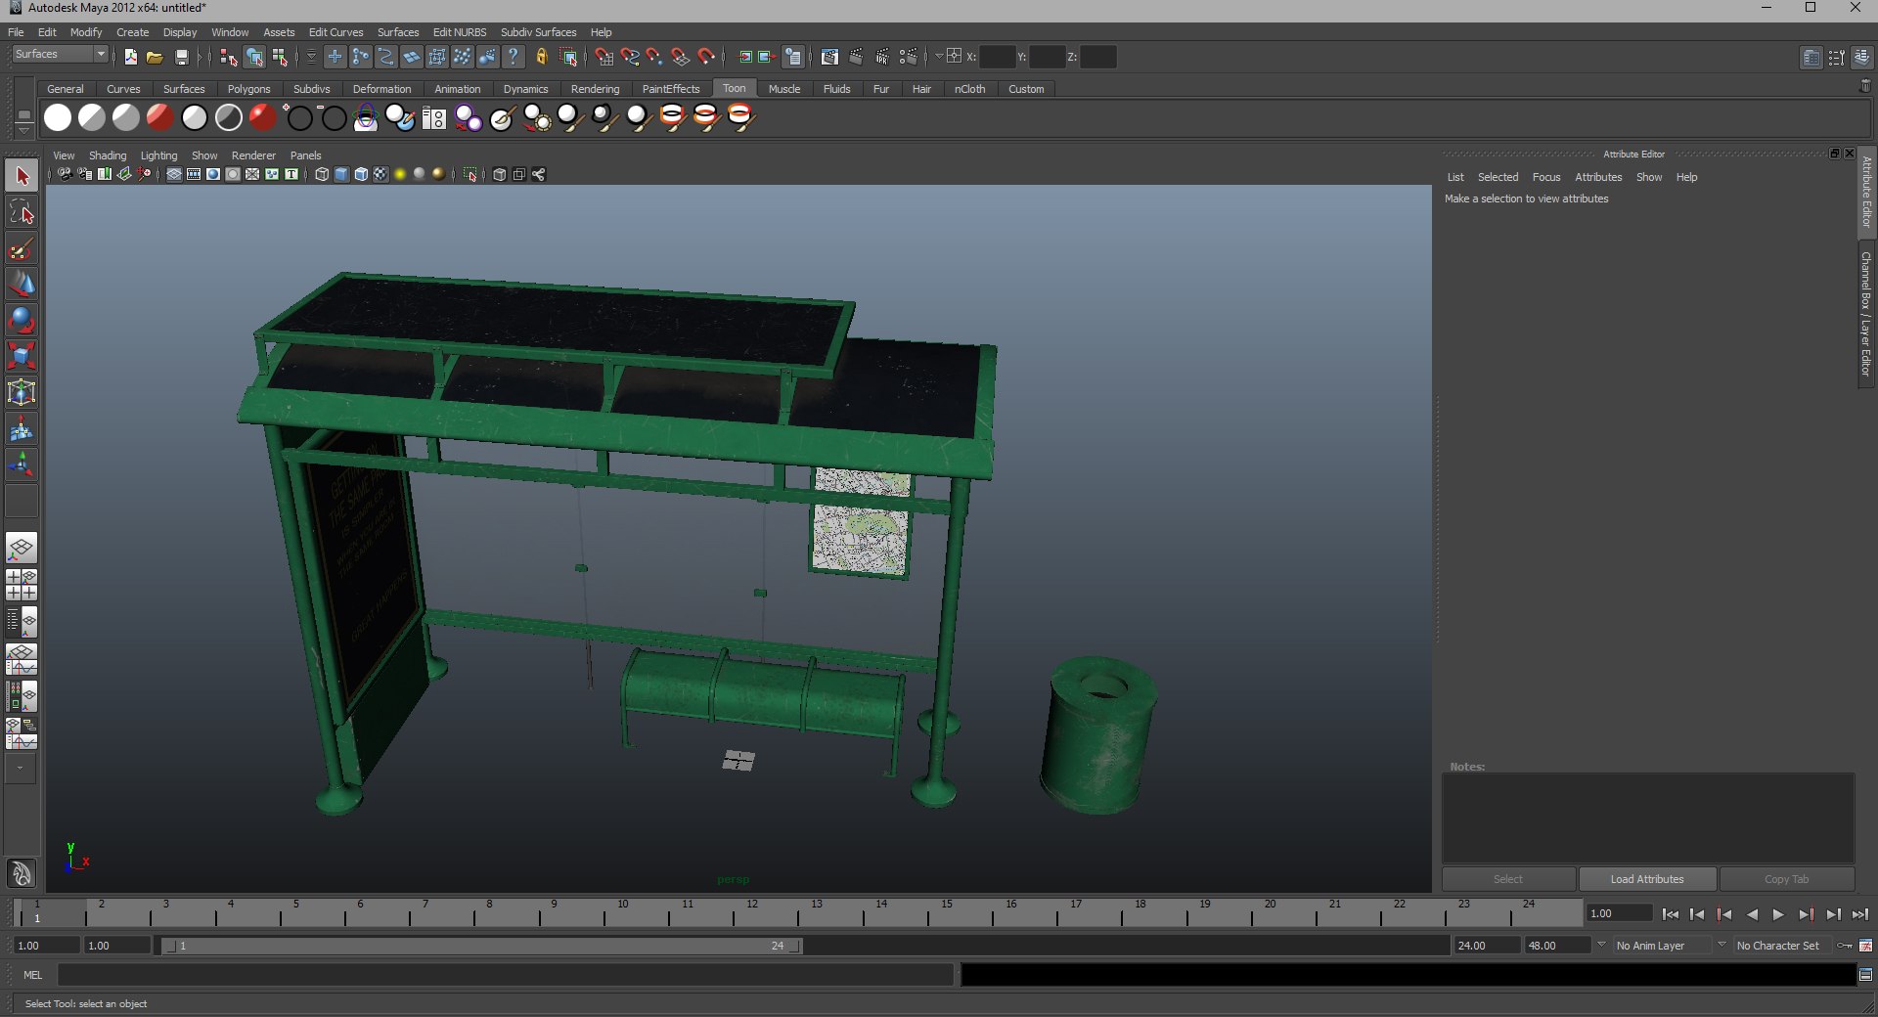1878x1017 pixels.
Task: Expand the No Anim Layer dropdown arrow
Action: click(1601, 946)
